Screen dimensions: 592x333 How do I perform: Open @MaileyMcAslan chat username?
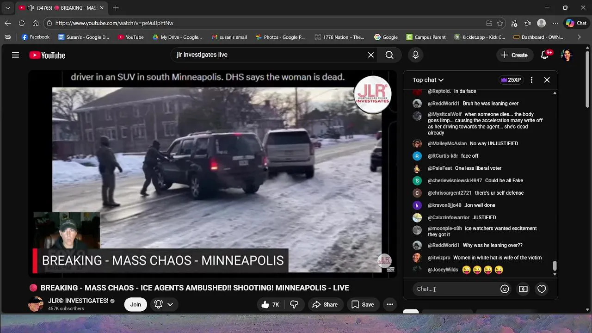click(x=447, y=143)
